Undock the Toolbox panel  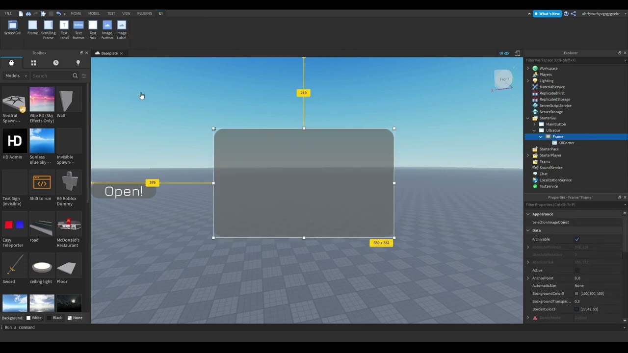(81, 53)
